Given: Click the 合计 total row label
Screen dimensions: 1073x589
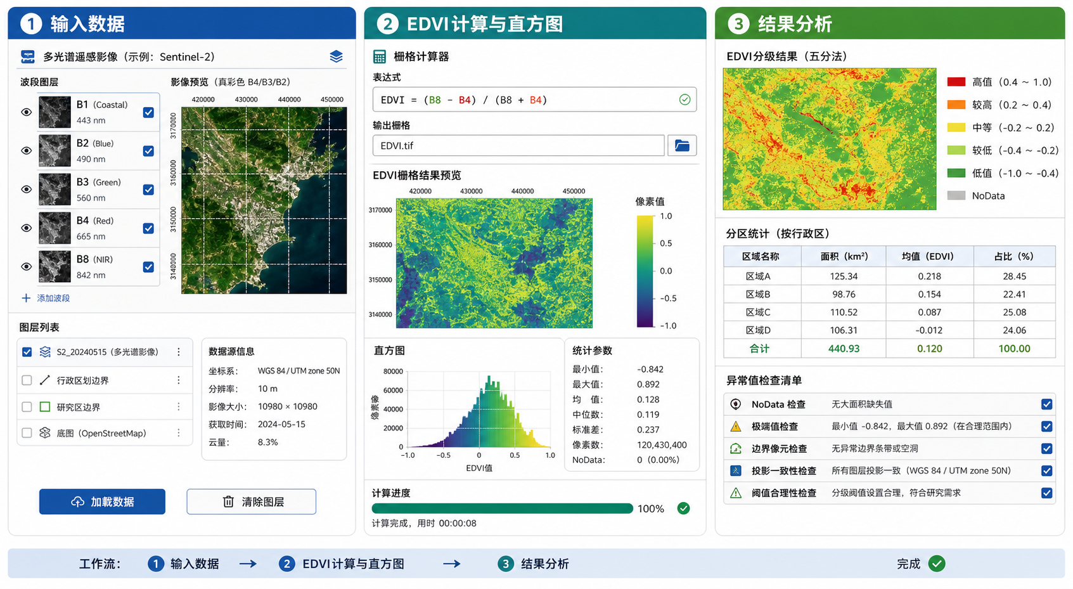Looking at the screenshot, I should [x=759, y=349].
